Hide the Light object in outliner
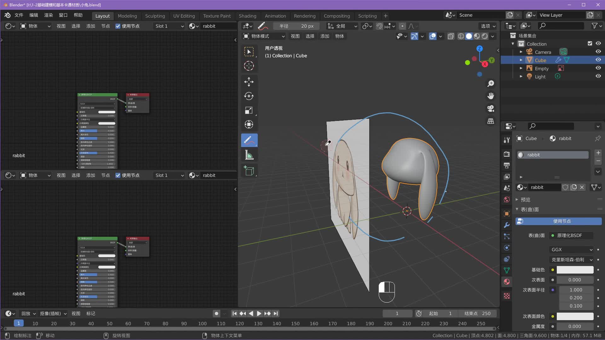The height and width of the screenshot is (340, 605). coord(598,76)
